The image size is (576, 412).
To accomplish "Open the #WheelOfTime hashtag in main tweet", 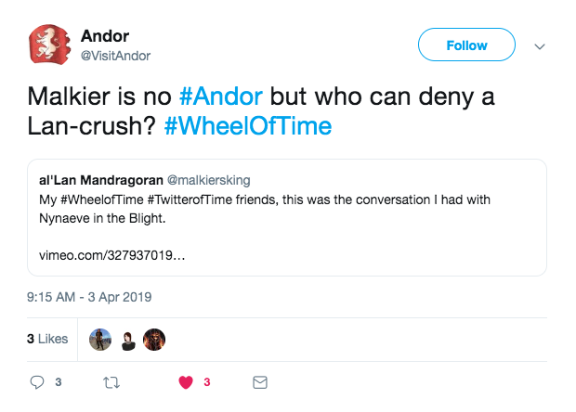I will coord(247,126).
